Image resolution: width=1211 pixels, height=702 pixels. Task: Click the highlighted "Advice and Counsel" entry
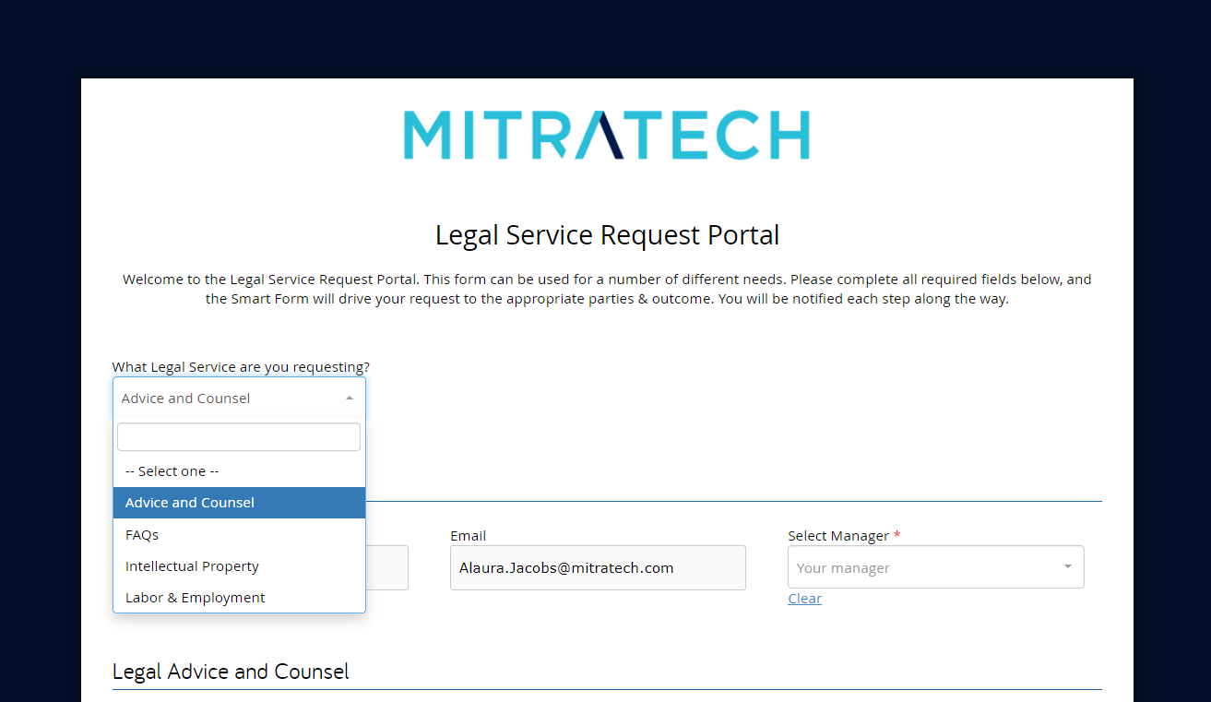coord(189,502)
